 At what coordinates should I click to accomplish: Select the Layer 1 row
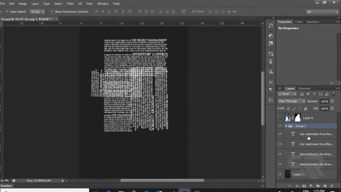coord(306,174)
